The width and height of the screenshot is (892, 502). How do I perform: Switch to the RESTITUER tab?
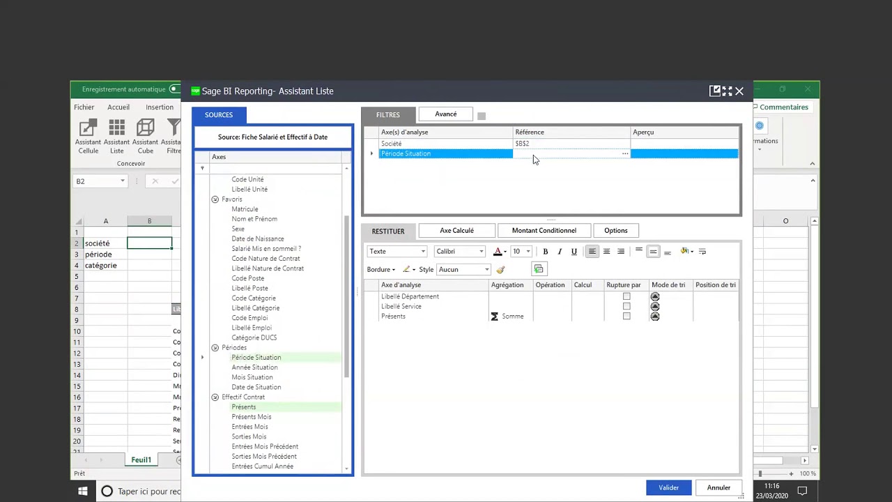click(x=388, y=231)
